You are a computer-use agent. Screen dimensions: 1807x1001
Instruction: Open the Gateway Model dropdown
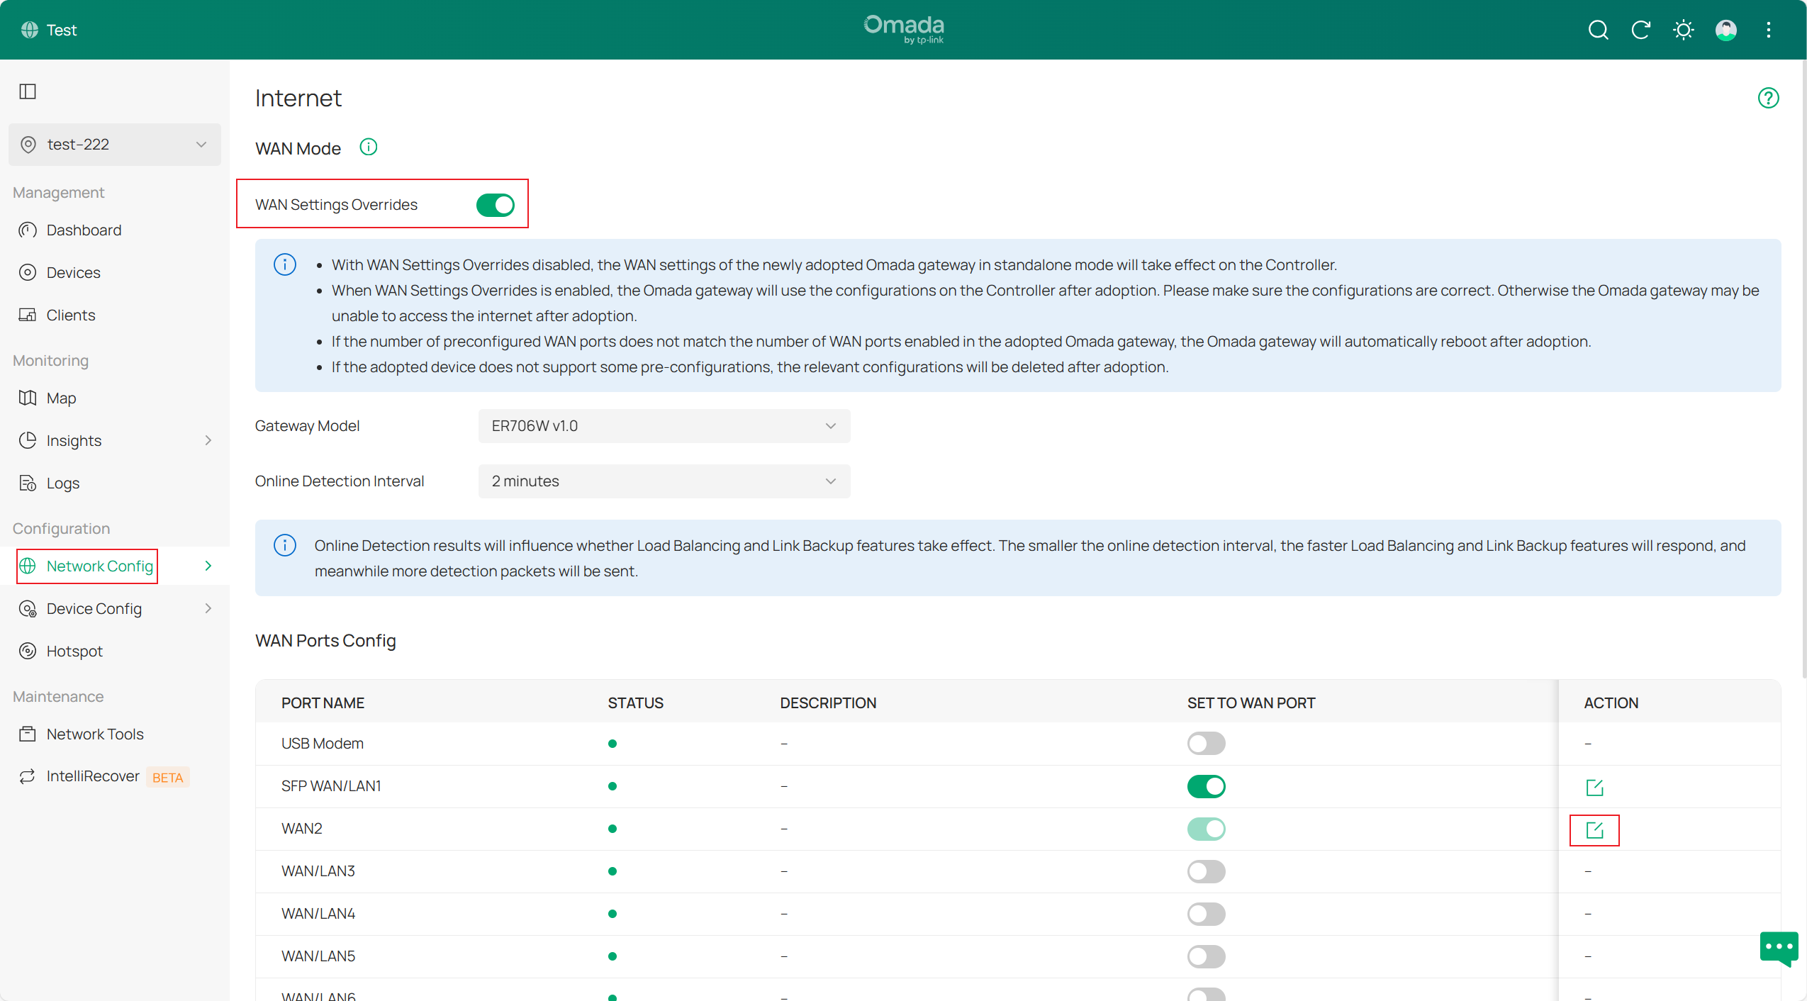(x=664, y=426)
